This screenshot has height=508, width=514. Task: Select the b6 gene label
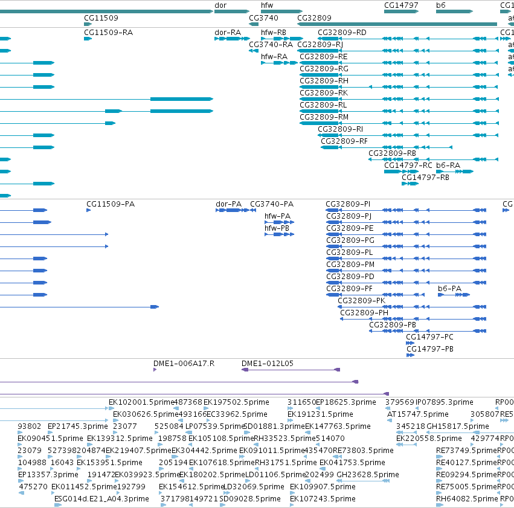point(440,5)
